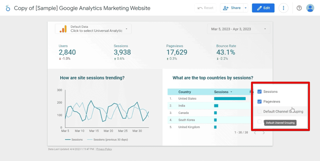
Task: Click the United States sessions bar
Action: (x=230, y=99)
